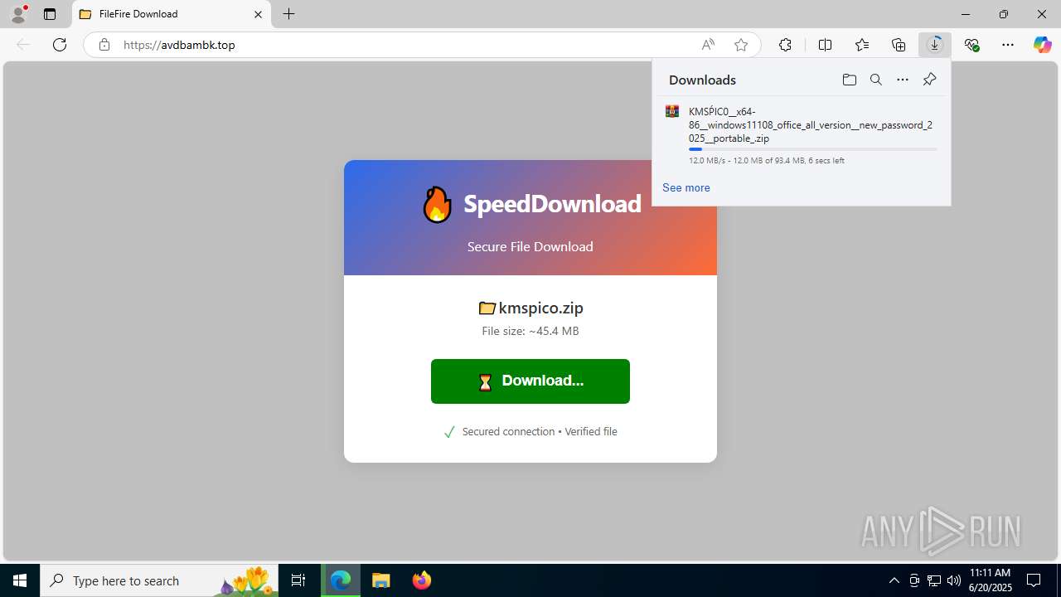Click the KMSPICO zip file name
1061x597 pixels.
tap(811, 125)
